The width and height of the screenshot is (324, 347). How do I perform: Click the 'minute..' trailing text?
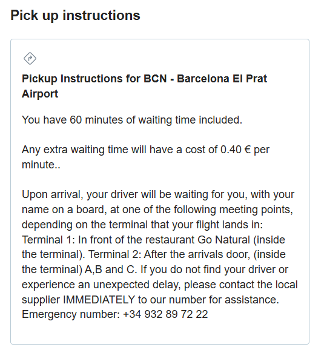41,165
